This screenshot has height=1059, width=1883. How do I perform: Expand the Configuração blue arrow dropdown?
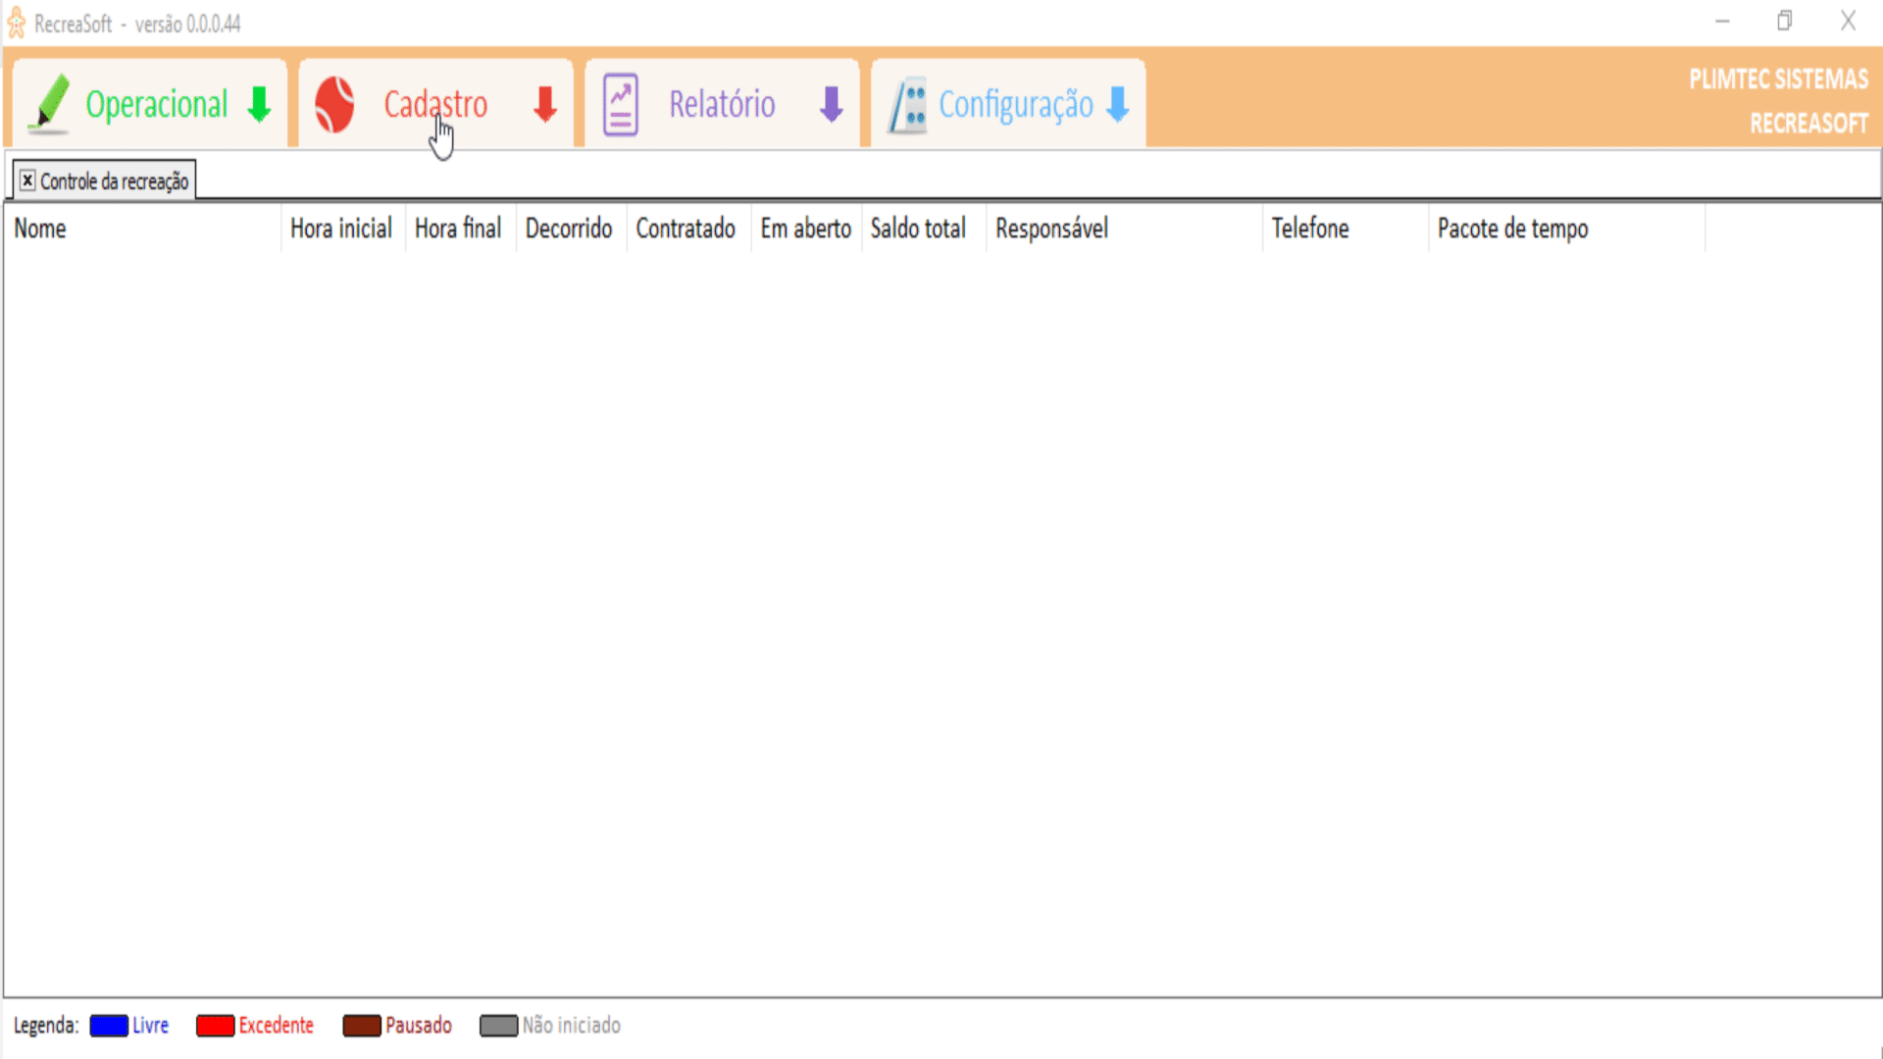(x=1117, y=104)
